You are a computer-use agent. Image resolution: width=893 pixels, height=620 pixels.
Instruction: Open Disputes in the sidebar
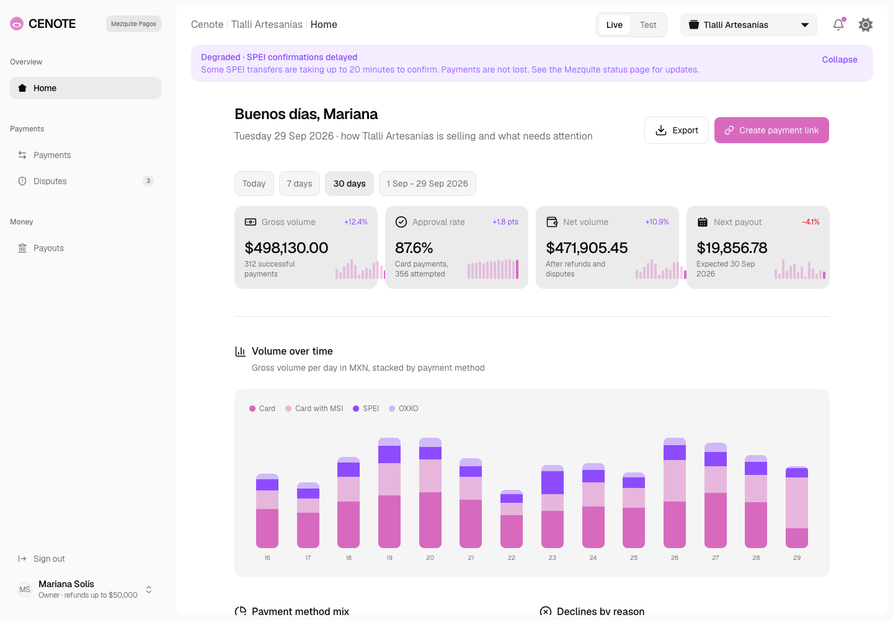click(x=86, y=181)
